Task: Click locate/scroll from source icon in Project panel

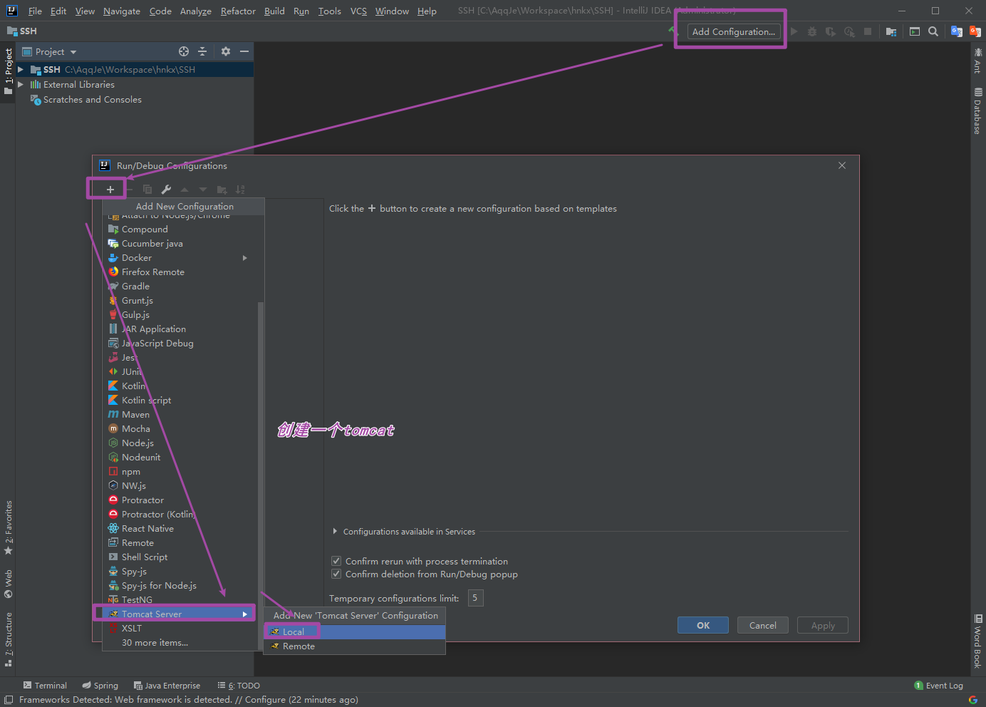Action: pyautogui.click(x=184, y=51)
